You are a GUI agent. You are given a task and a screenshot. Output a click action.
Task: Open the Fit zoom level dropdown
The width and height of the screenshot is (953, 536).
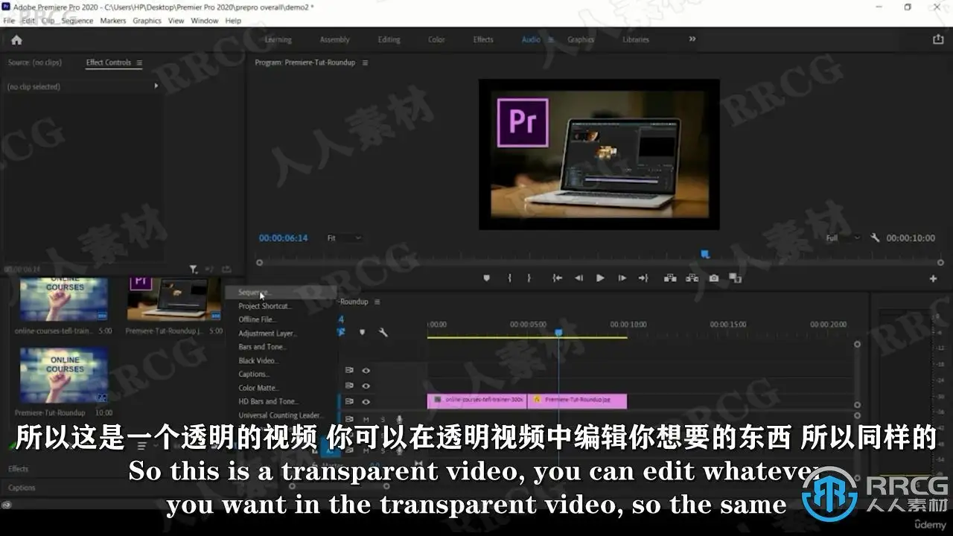pos(344,238)
